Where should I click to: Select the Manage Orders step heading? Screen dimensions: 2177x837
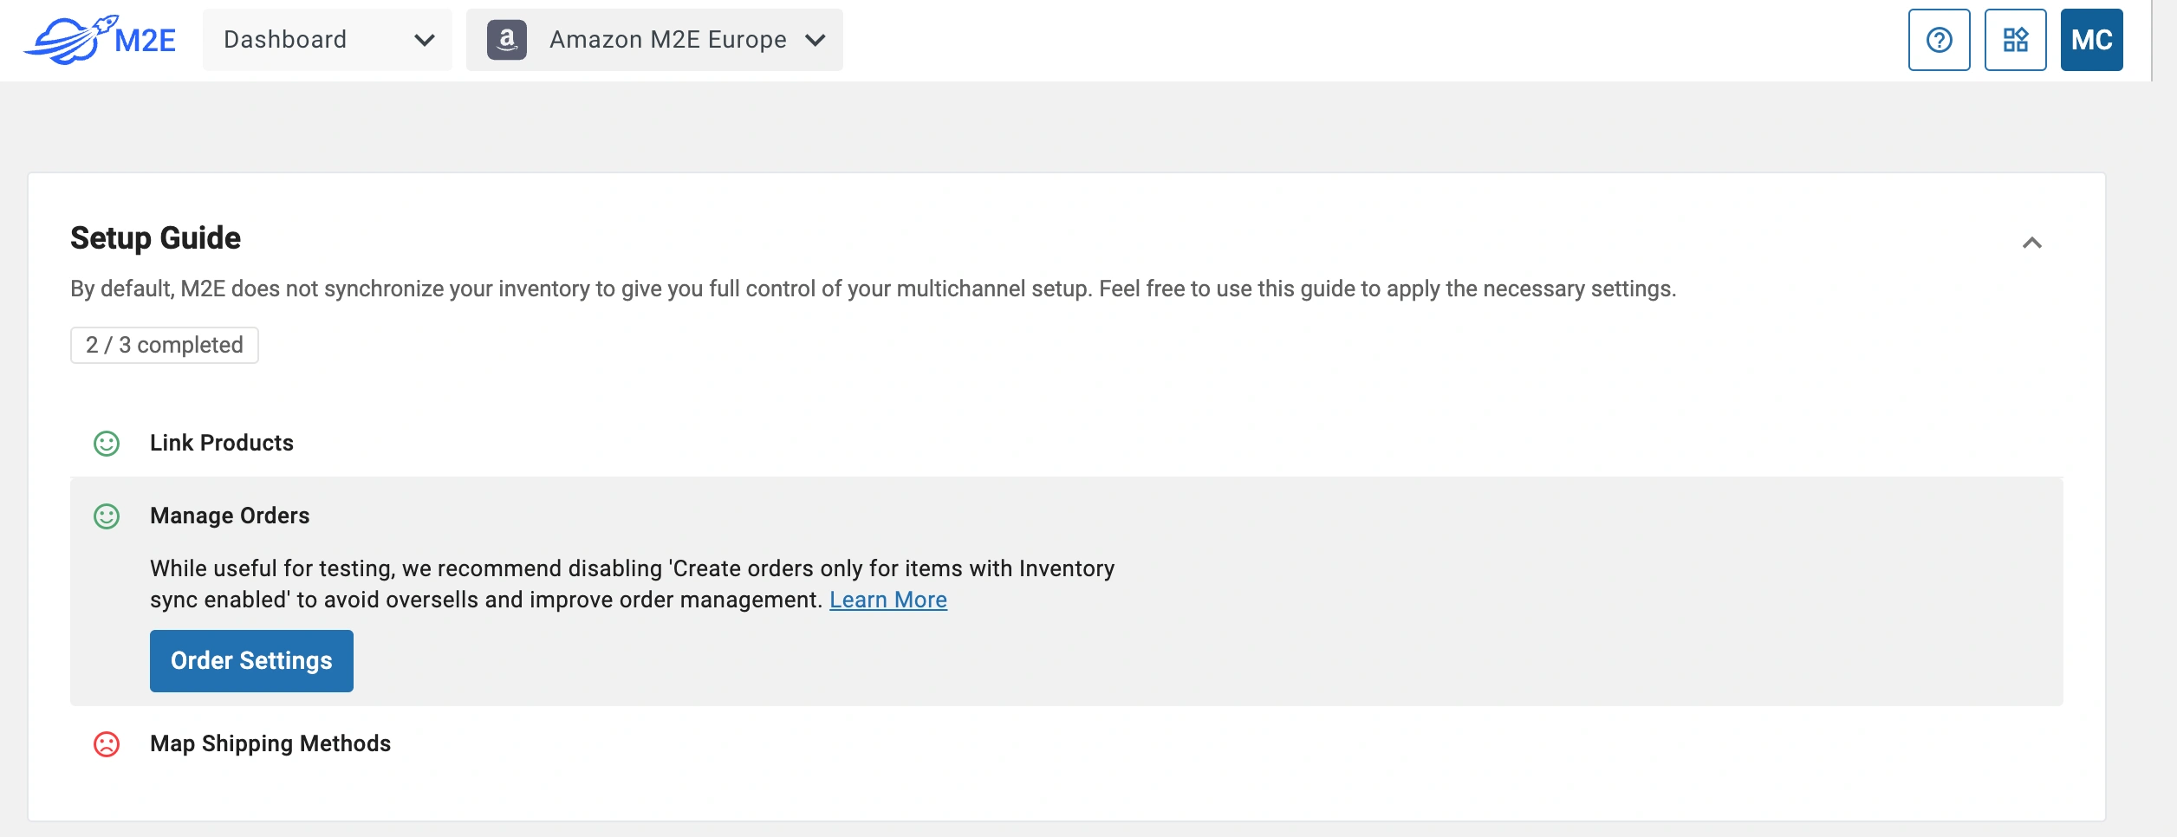(231, 516)
